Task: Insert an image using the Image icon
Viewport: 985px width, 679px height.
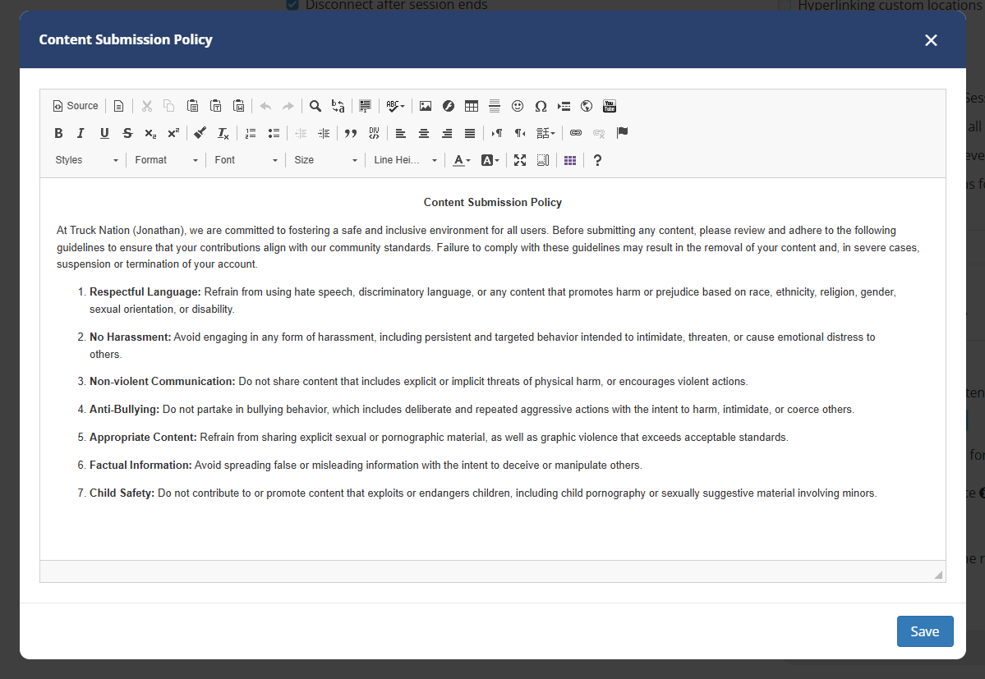Action: point(426,106)
